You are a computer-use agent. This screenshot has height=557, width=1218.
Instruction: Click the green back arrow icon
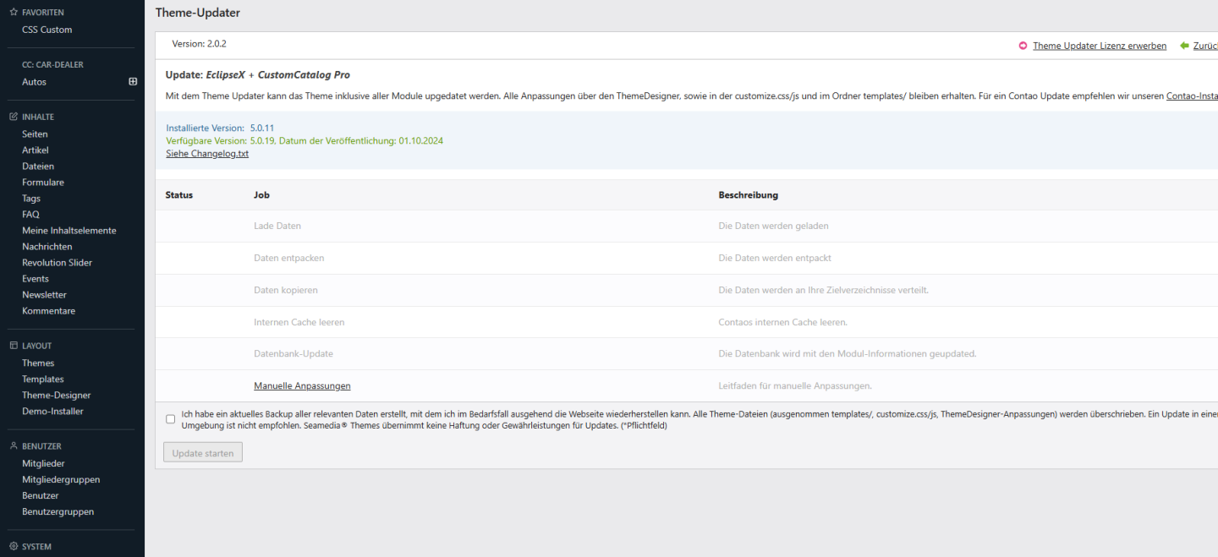[1184, 46]
